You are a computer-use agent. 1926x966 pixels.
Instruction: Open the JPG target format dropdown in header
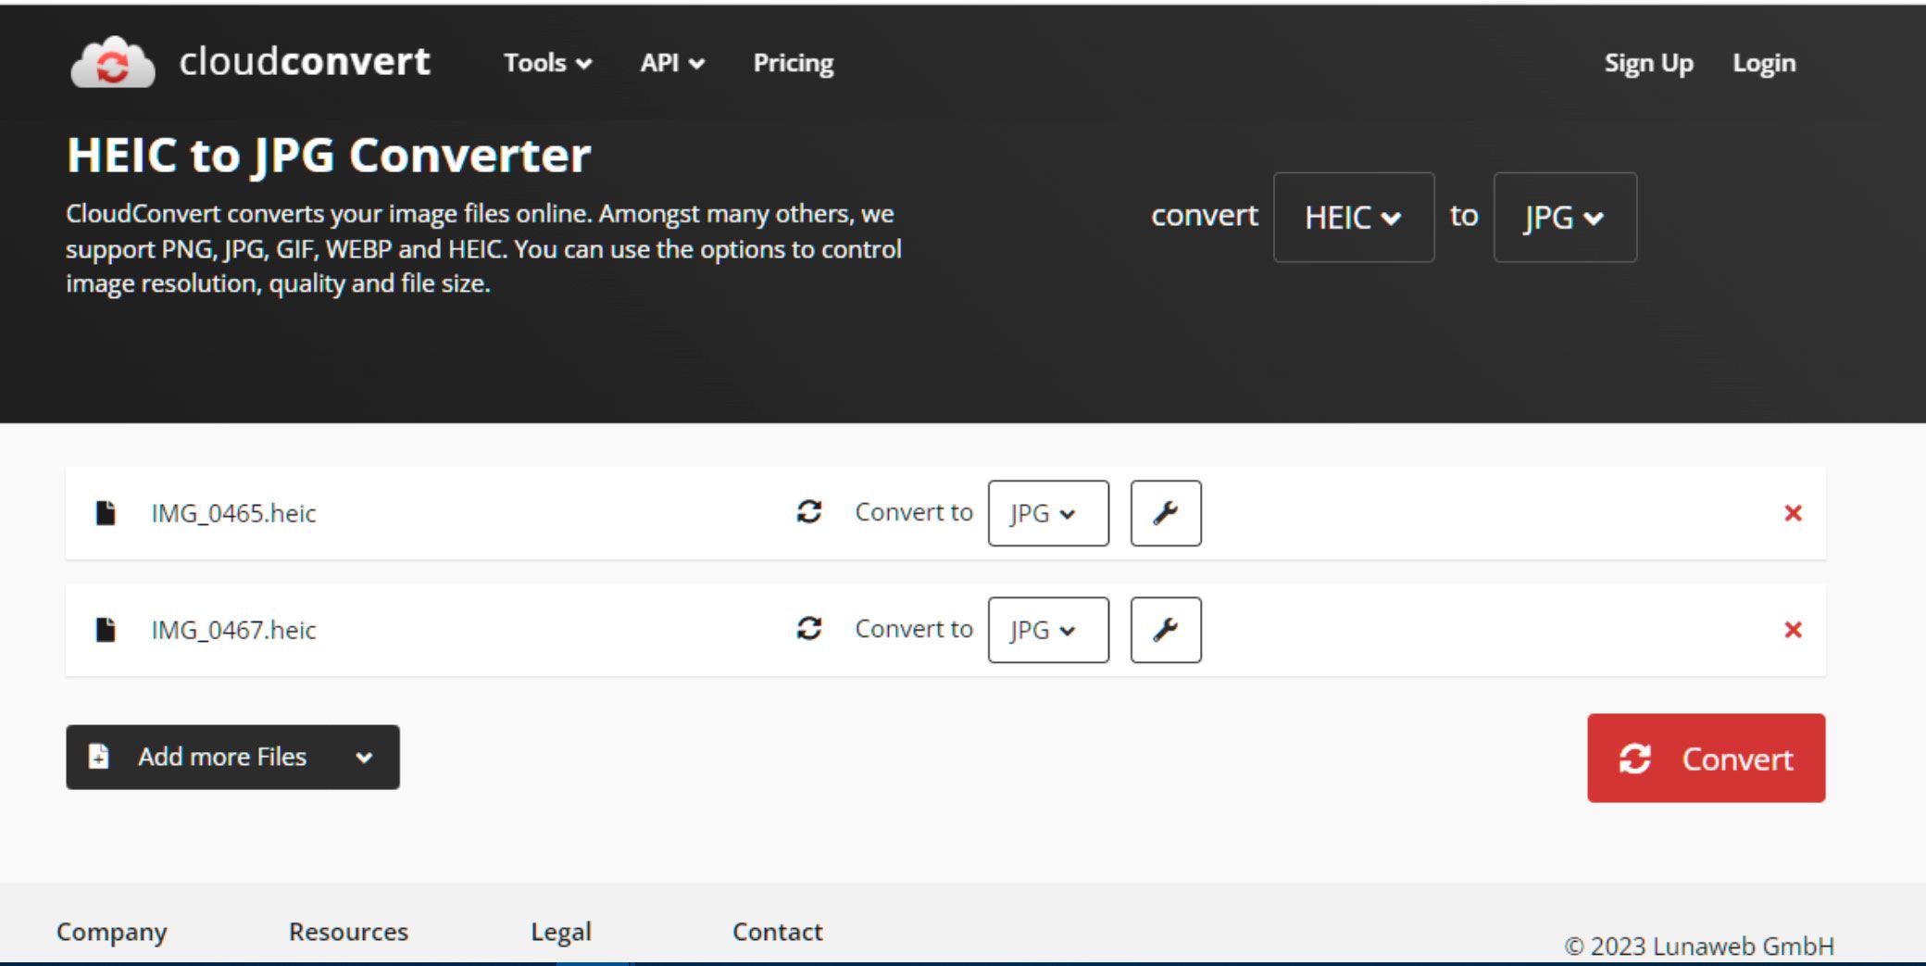(x=1565, y=218)
